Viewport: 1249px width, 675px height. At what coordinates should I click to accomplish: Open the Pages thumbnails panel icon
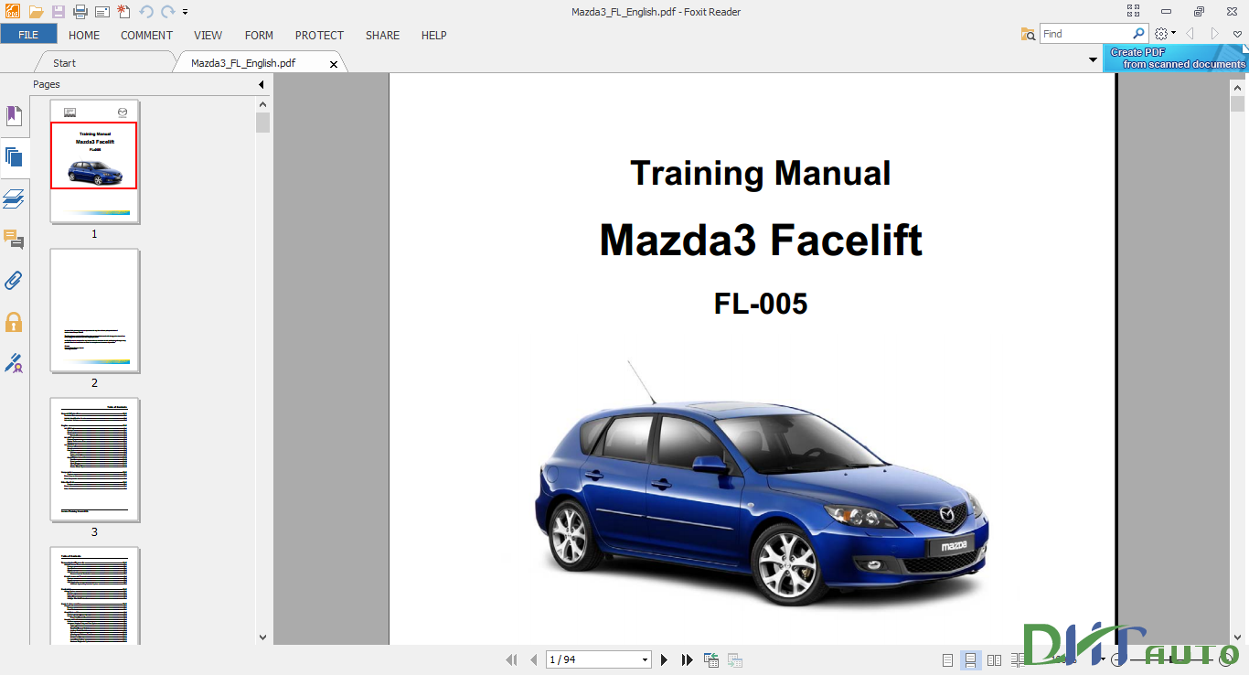point(14,156)
